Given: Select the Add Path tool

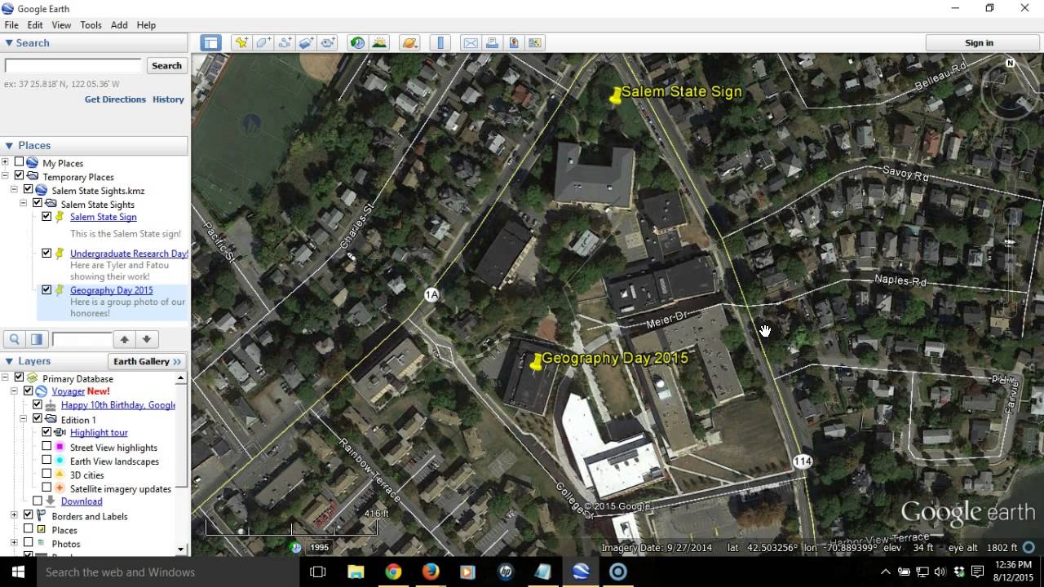Looking at the screenshot, I should coord(285,43).
